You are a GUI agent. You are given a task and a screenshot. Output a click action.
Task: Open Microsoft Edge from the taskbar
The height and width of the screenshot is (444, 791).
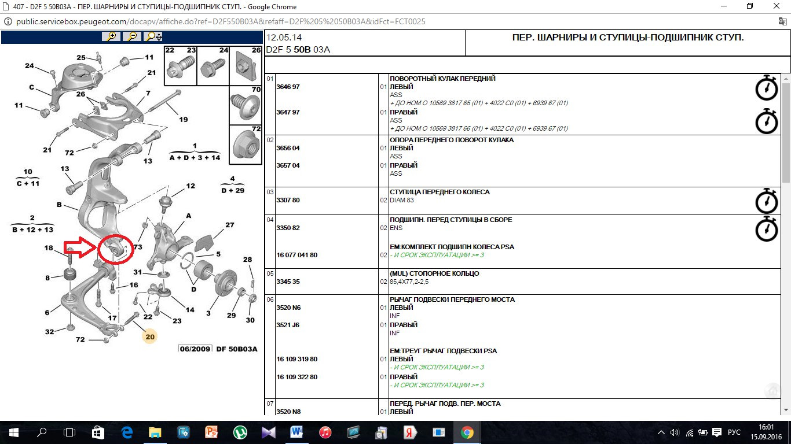coord(127,432)
